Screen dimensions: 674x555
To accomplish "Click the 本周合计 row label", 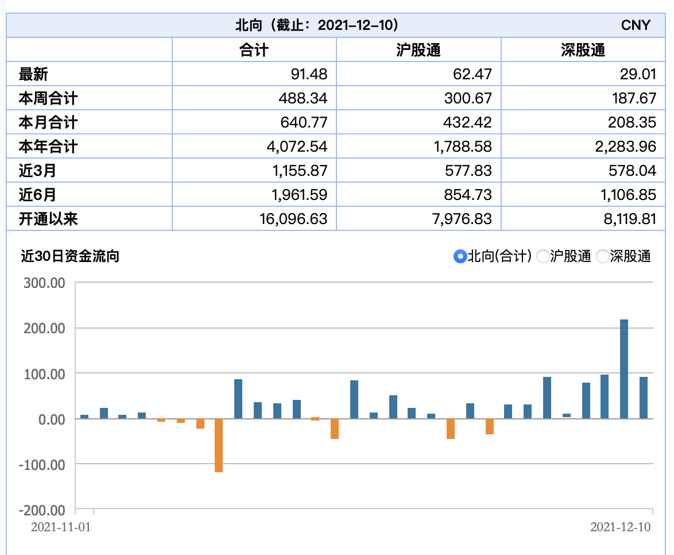I will [48, 98].
